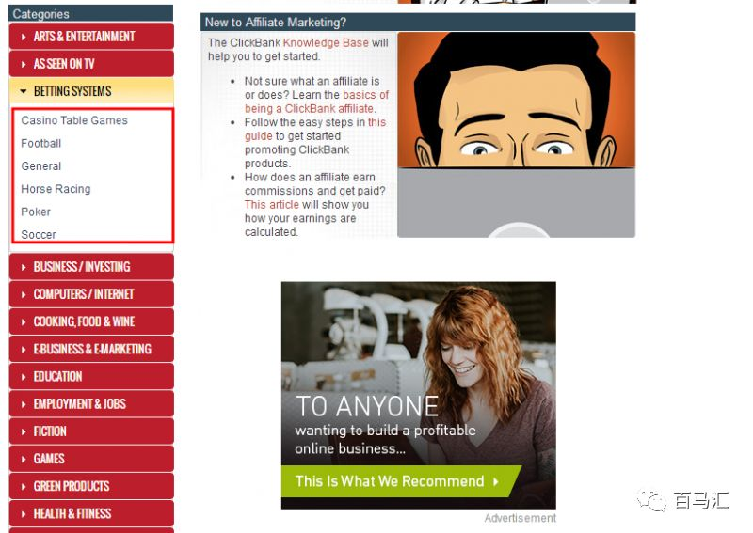Expand the Health & Fitness category

pos(91,513)
